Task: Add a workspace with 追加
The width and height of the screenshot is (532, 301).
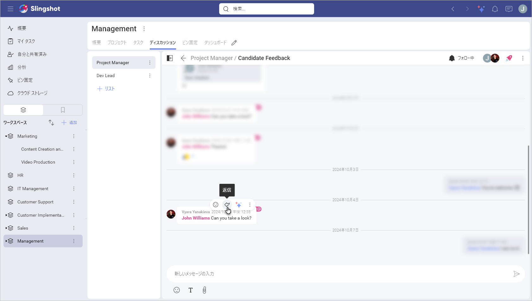Action: (69, 123)
